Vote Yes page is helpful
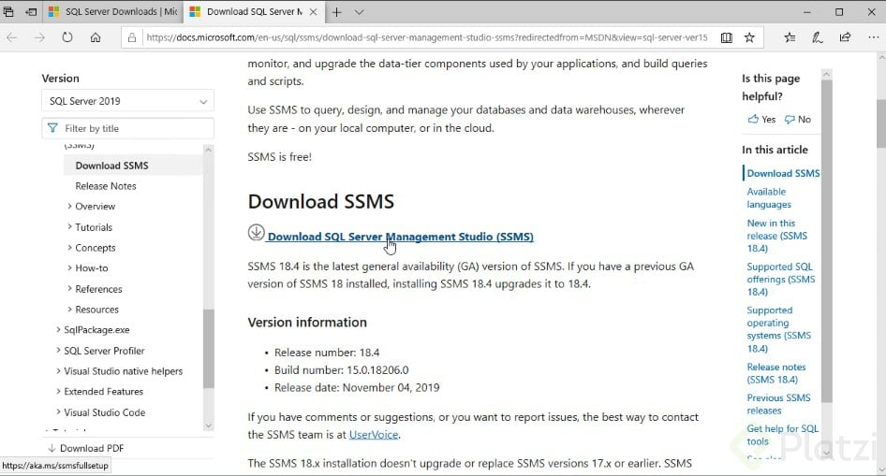The height and width of the screenshot is (476, 886). click(761, 120)
